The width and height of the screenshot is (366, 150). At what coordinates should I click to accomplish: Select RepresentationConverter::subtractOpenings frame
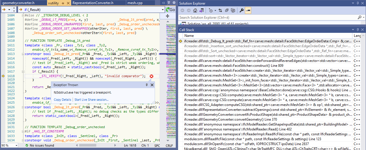point(268,109)
